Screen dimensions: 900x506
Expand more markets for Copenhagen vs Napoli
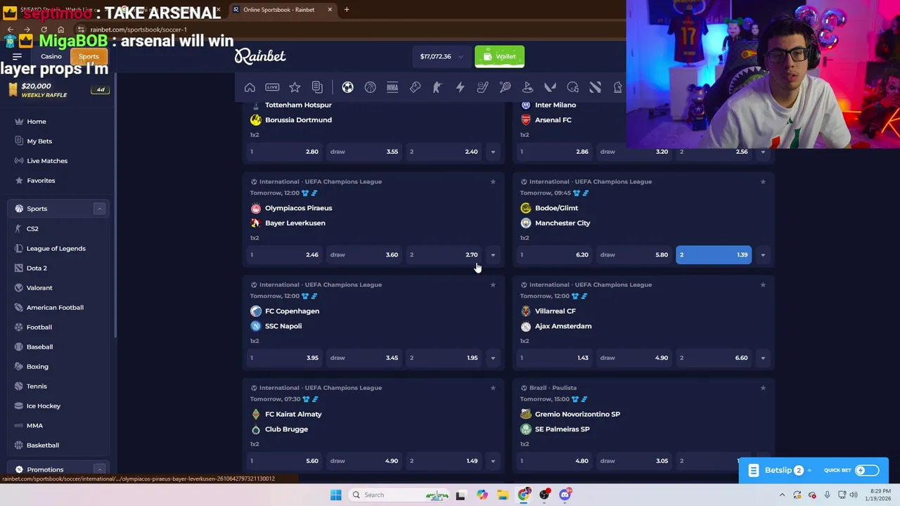[x=493, y=358]
